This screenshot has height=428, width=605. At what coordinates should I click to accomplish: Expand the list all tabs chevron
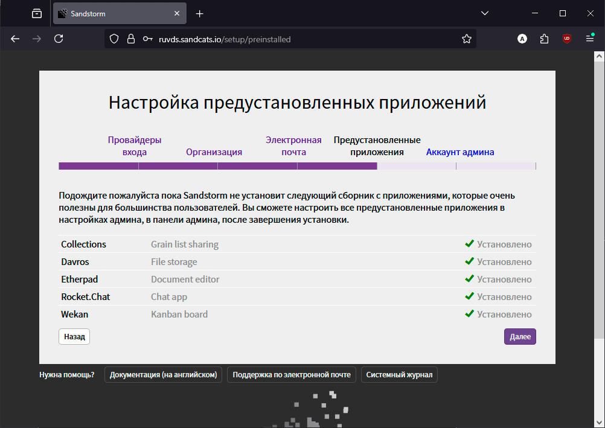tap(485, 13)
